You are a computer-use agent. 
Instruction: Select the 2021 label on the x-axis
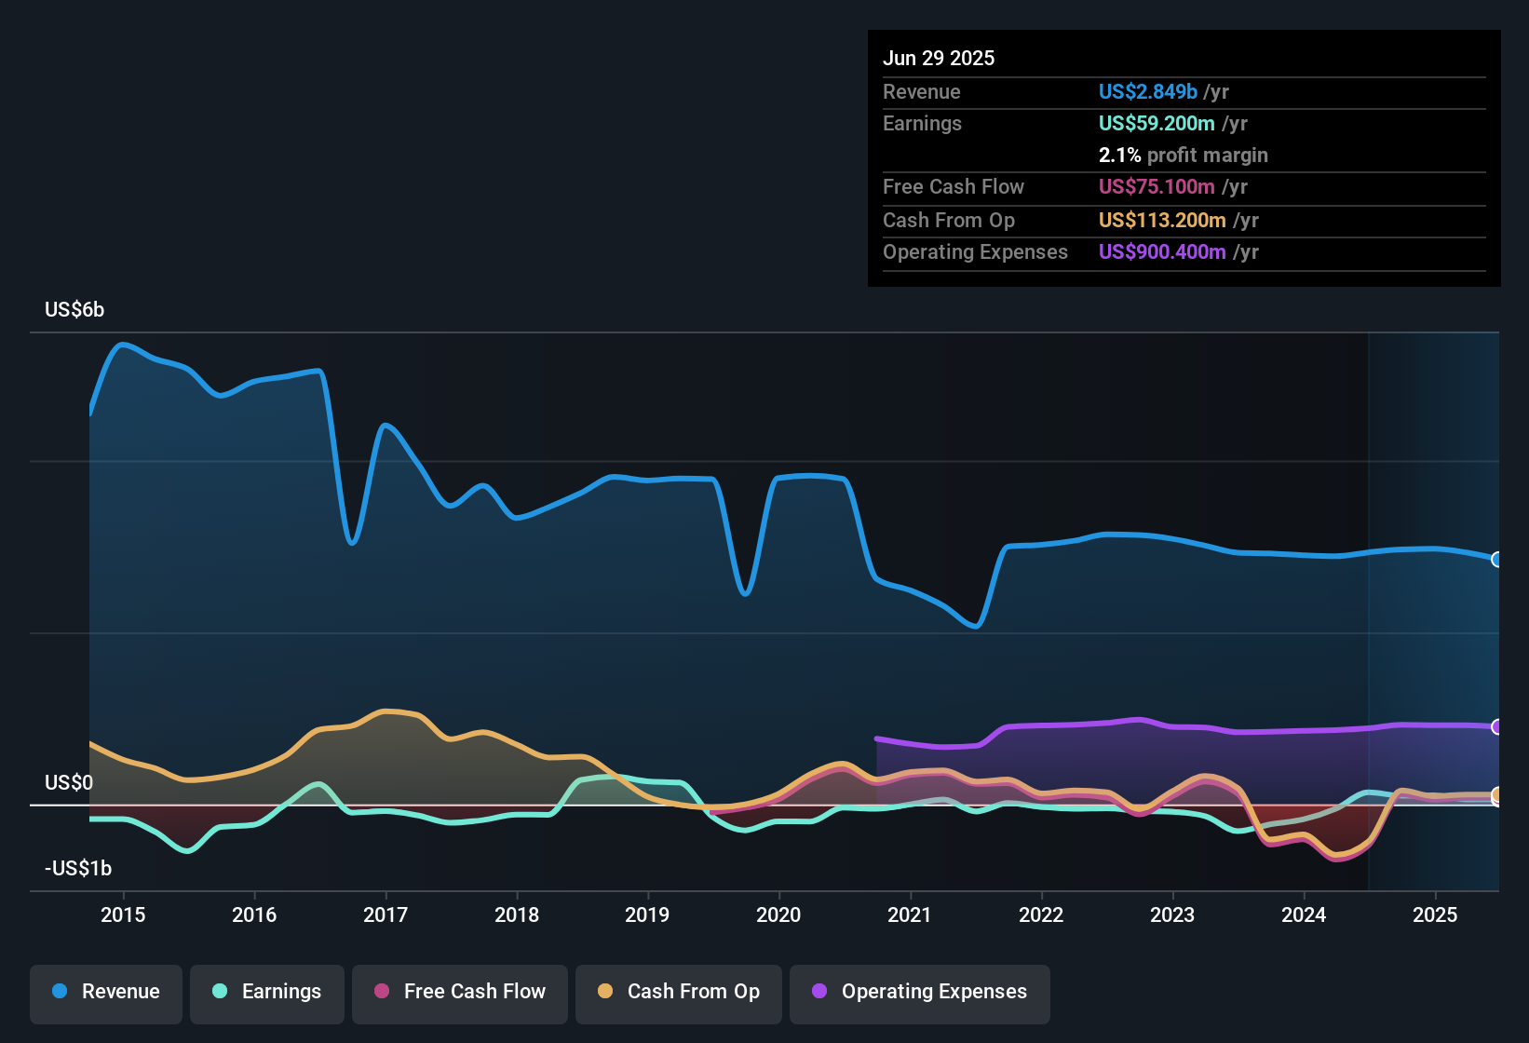pyautogui.click(x=910, y=914)
